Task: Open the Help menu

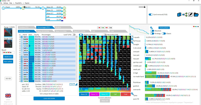Action: click(x=11, y=3)
